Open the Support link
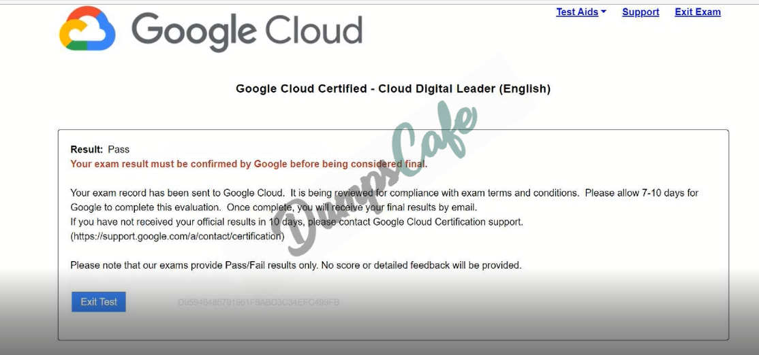Image resolution: width=759 pixels, height=355 pixels. click(x=640, y=12)
